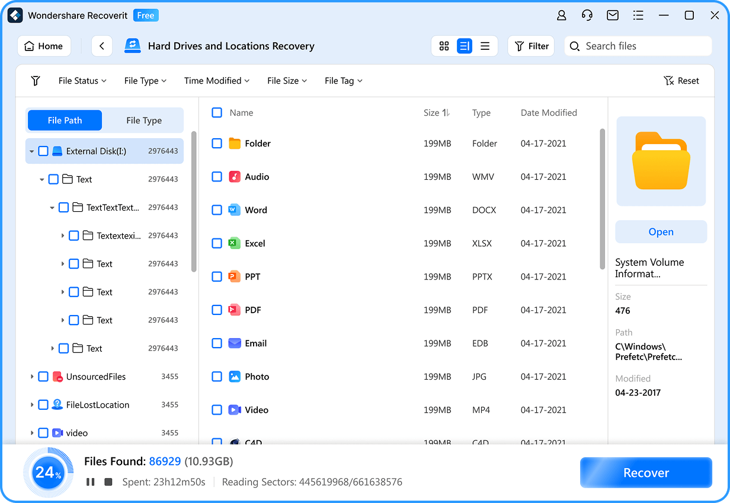
Task: Open the mail feedback icon
Action: point(613,15)
